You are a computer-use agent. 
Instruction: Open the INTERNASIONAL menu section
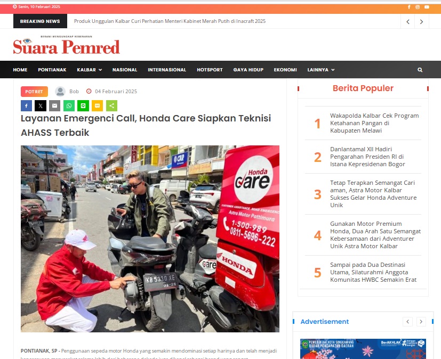click(x=167, y=70)
